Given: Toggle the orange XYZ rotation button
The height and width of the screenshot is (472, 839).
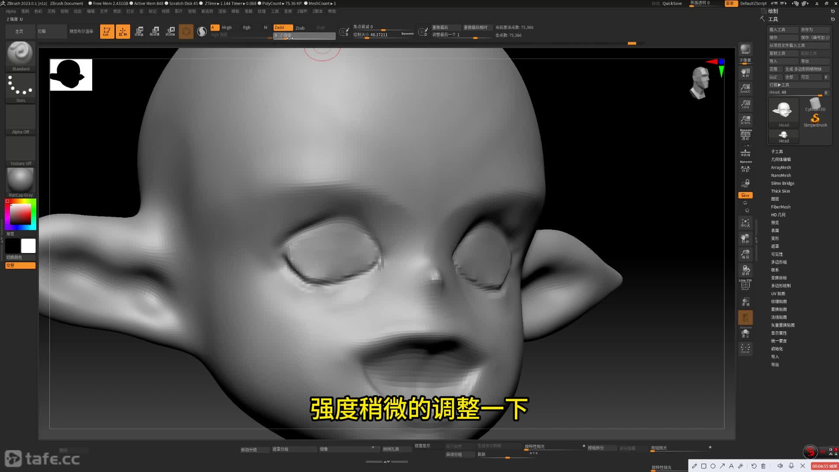Looking at the screenshot, I should pos(745,195).
